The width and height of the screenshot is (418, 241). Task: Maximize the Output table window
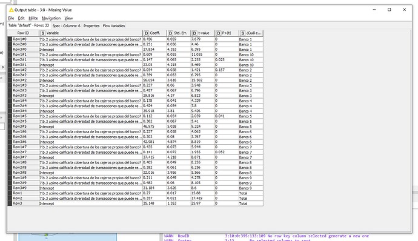(x=389, y=10)
